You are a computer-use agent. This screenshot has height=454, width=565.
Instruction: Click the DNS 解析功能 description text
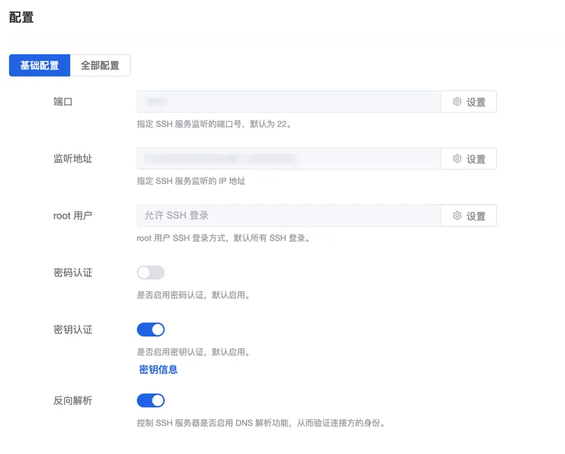click(x=261, y=423)
